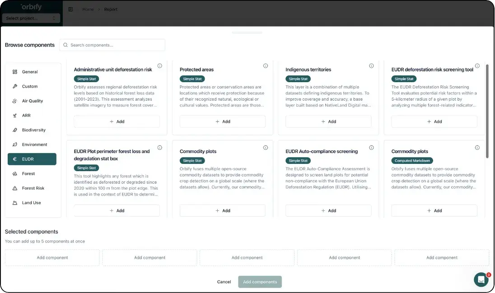Add the Indigenous territories component
The width and height of the screenshot is (495, 293).
328,121
